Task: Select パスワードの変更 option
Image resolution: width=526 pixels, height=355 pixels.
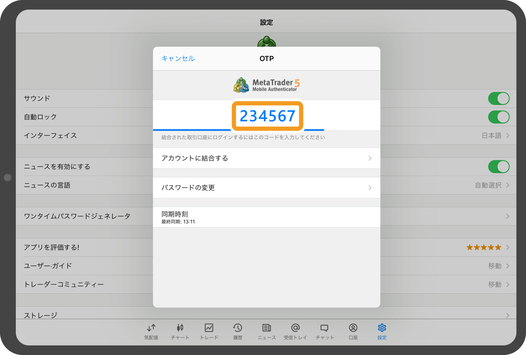Action: (x=266, y=188)
